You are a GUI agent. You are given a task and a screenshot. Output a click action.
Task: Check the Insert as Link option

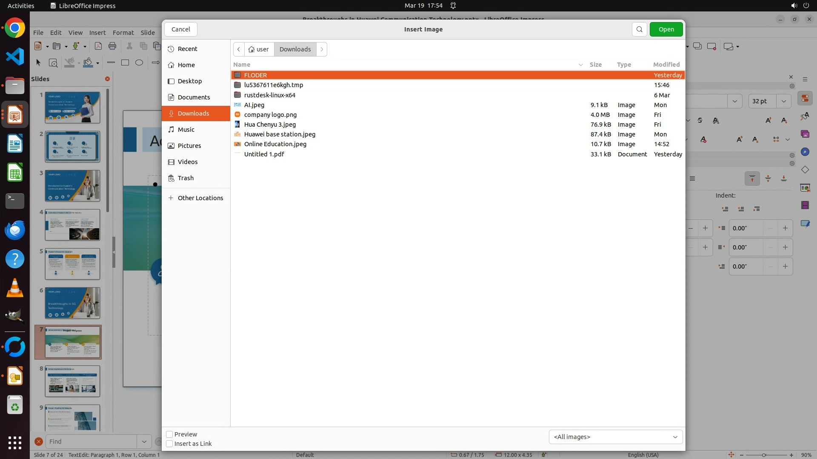(169, 444)
